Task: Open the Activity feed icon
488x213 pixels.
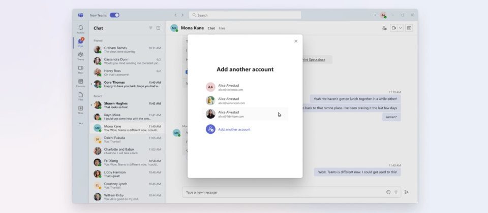Action: point(80,29)
